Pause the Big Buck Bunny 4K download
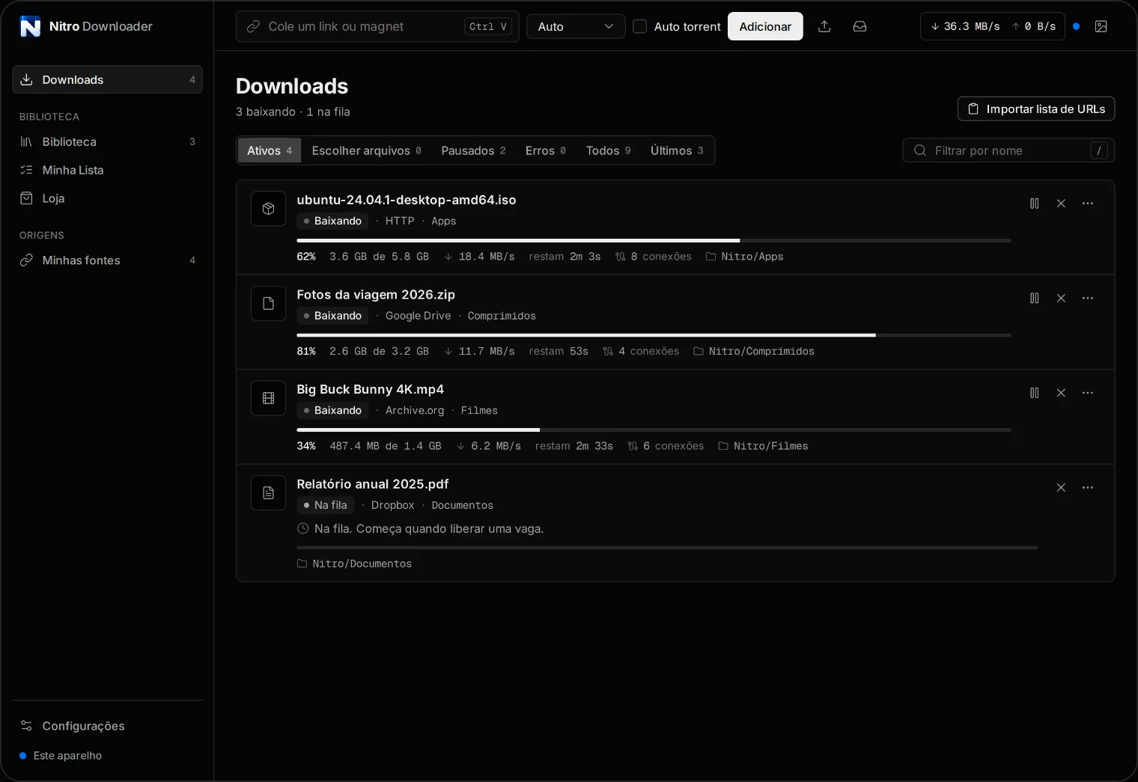The height and width of the screenshot is (782, 1138). [1035, 393]
